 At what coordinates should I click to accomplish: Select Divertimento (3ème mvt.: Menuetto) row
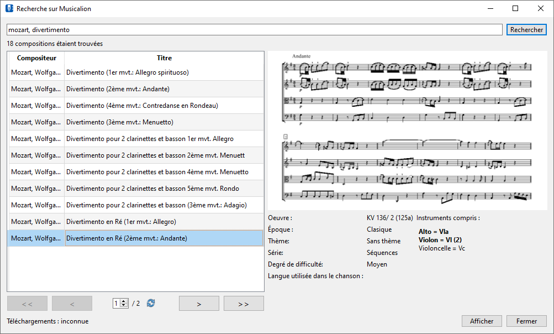coord(136,122)
